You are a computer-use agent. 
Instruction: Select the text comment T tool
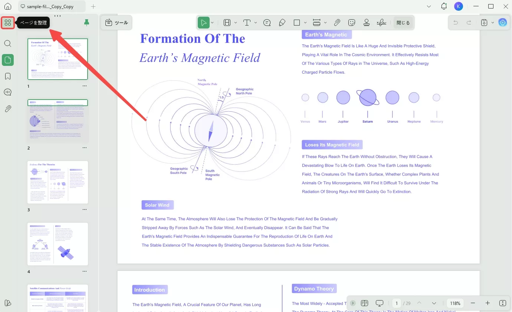(247, 23)
